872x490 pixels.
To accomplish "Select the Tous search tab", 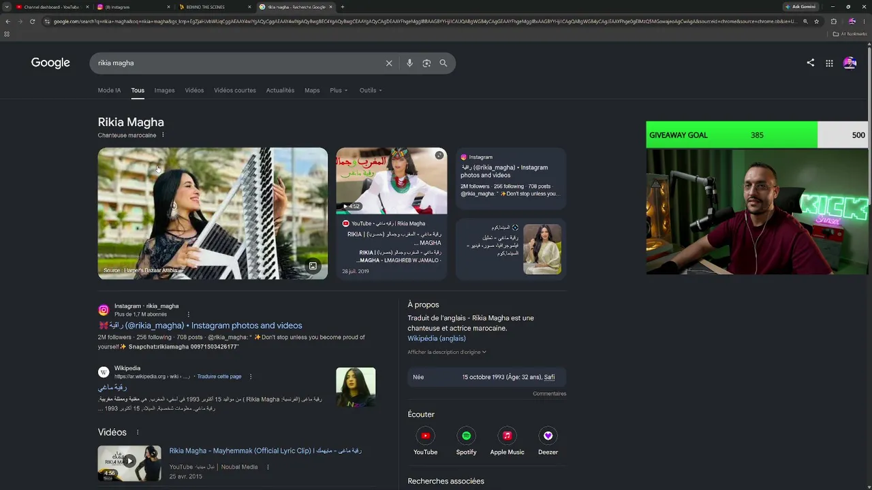I will 138,91.
